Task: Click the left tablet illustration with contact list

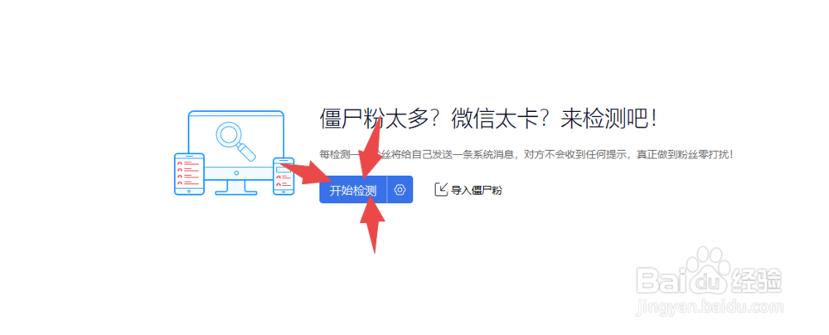Action: point(189,173)
